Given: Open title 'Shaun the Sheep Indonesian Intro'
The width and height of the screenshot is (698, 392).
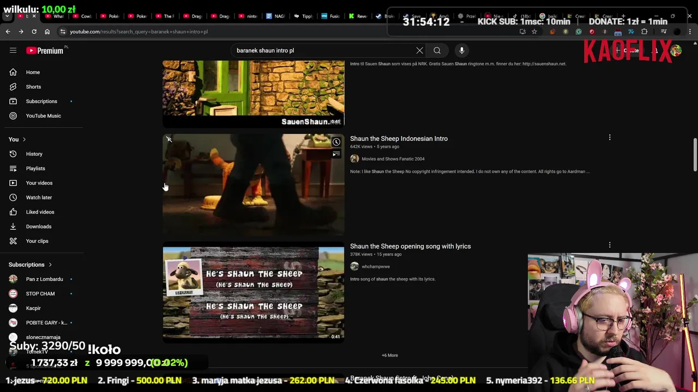Looking at the screenshot, I should (399, 139).
